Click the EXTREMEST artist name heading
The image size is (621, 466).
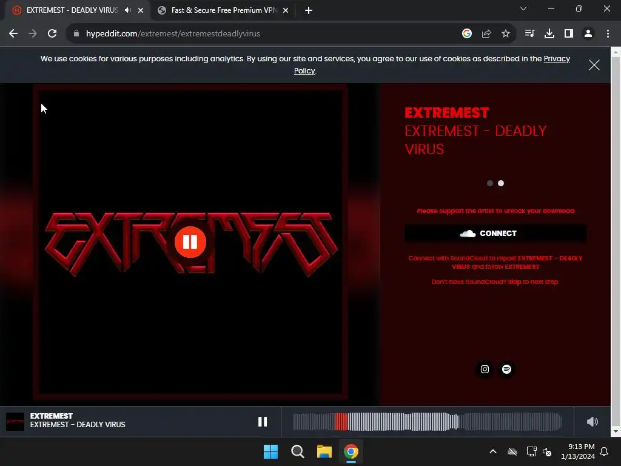pyautogui.click(x=447, y=113)
